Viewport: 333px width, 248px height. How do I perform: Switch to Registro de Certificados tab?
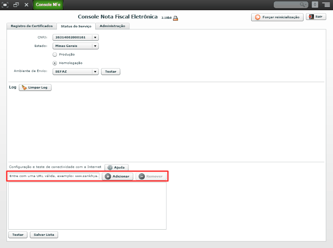pos(32,26)
